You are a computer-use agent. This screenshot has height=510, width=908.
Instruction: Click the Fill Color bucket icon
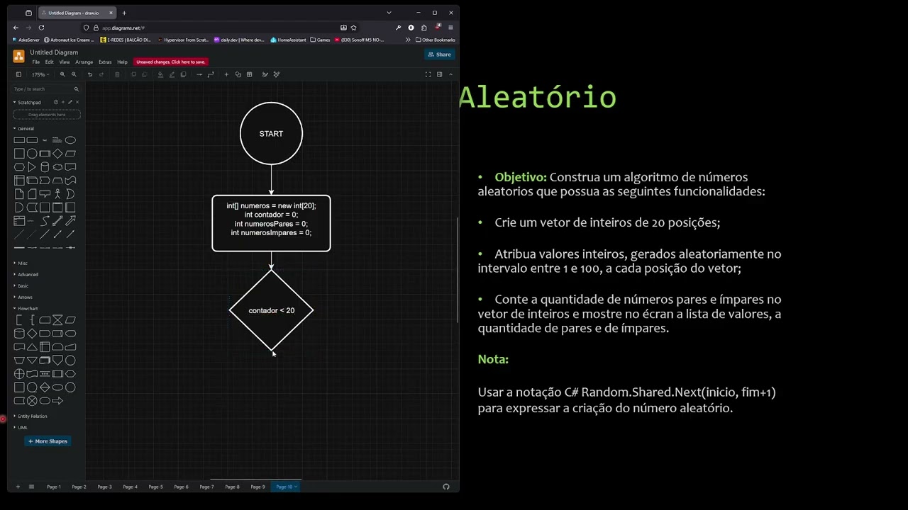[160, 74]
